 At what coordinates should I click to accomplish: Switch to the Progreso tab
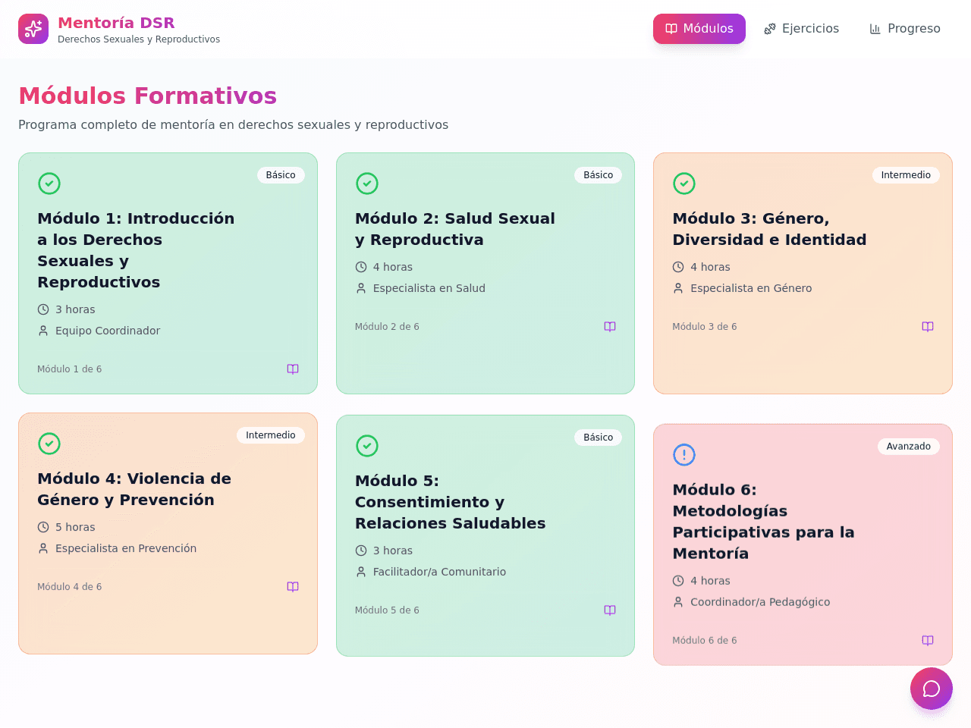pyautogui.click(x=905, y=29)
